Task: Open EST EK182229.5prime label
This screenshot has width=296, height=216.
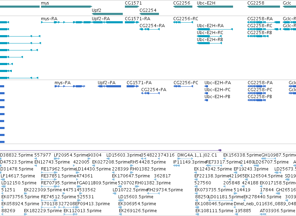Action: point(43,211)
